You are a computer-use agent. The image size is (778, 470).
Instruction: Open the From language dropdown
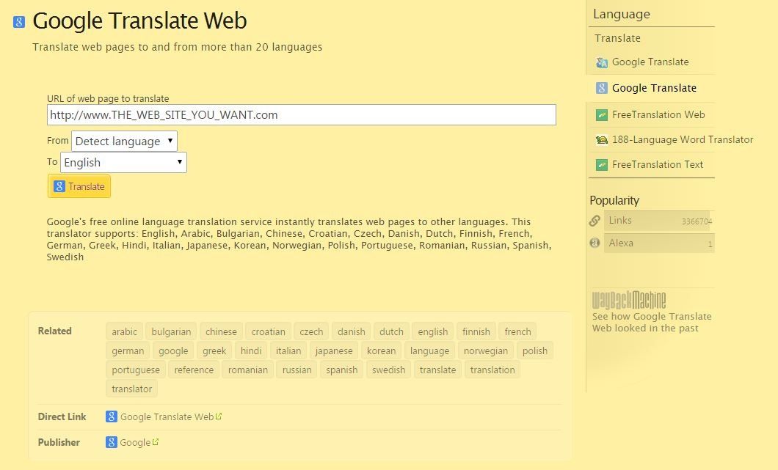pos(124,142)
